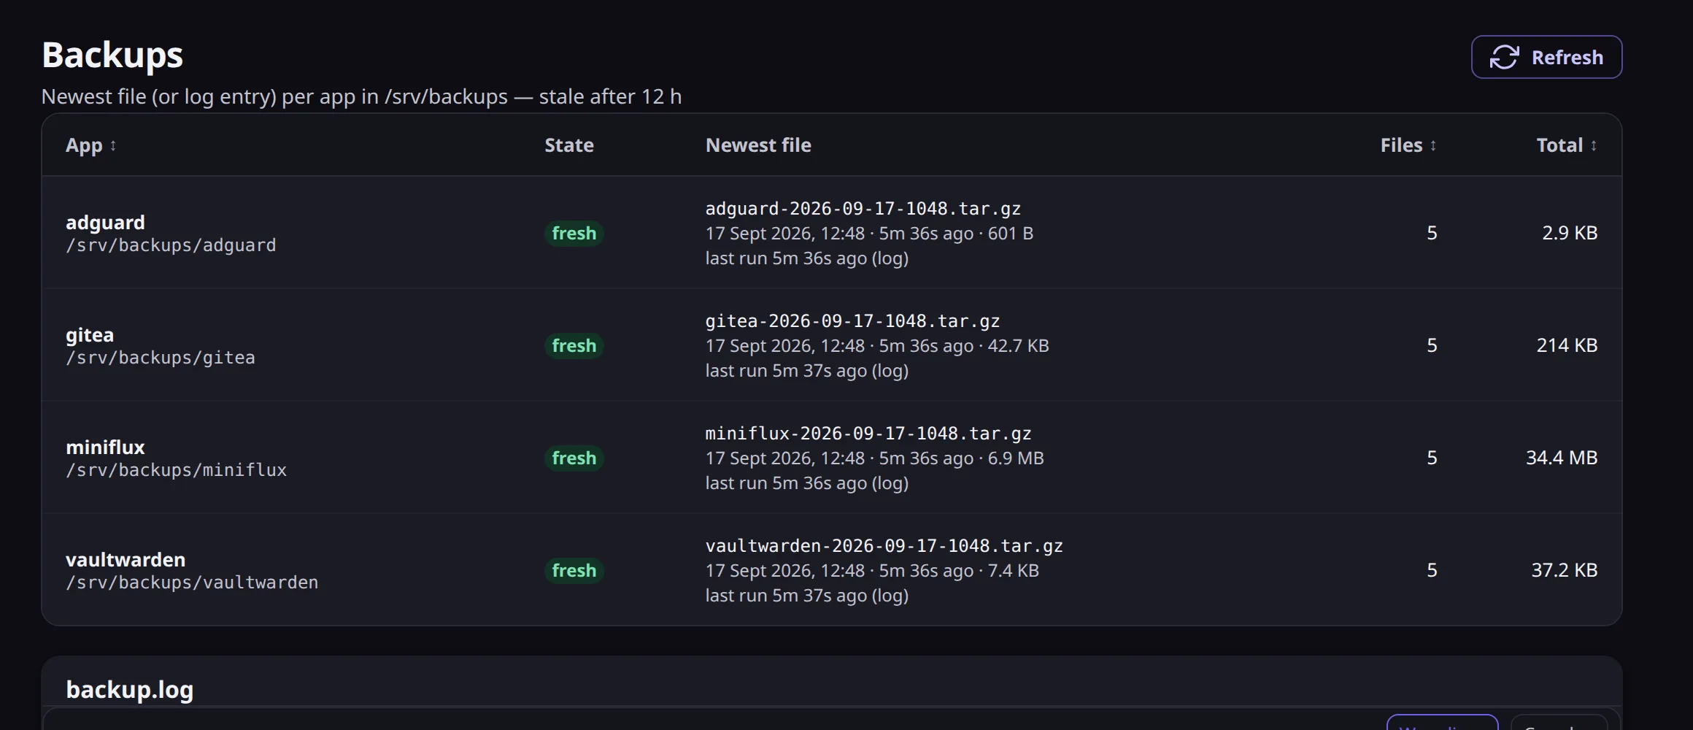
Task: Click the 2.9 KB total value
Action: [1570, 233]
